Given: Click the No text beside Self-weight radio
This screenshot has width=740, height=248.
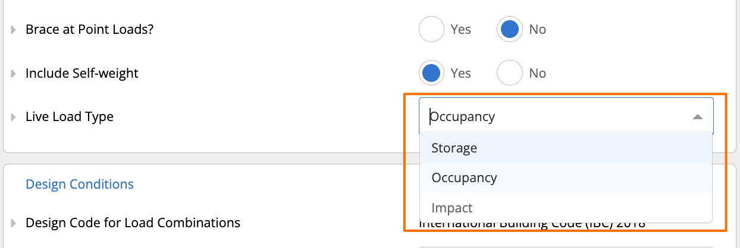Looking at the screenshot, I should (x=537, y=74).
